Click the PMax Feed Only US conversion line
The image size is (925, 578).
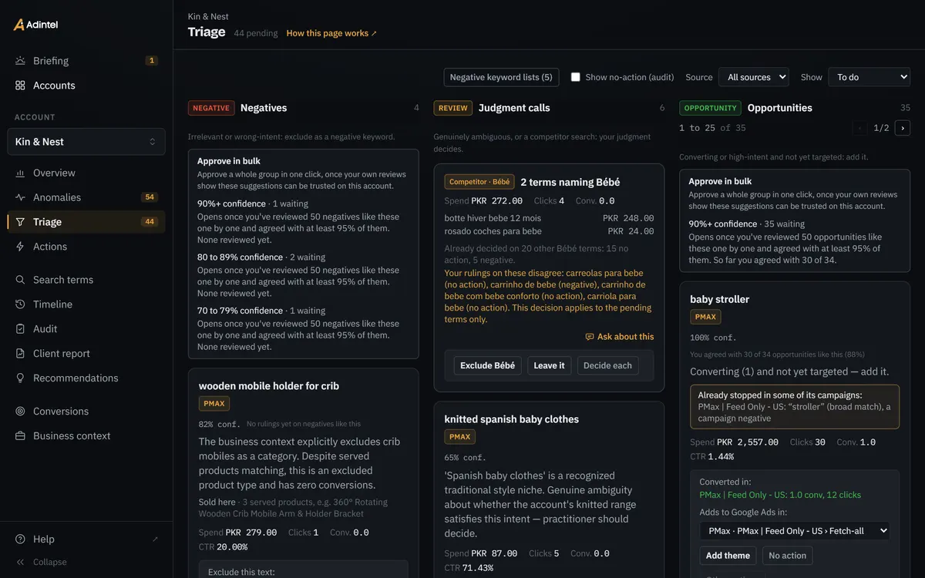pyautogui.click(x=780, y=495)
